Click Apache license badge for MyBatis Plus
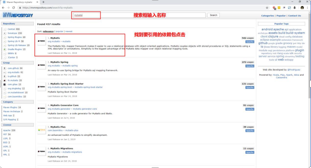Viewport: 311px width, 168px height. point(250,131)
